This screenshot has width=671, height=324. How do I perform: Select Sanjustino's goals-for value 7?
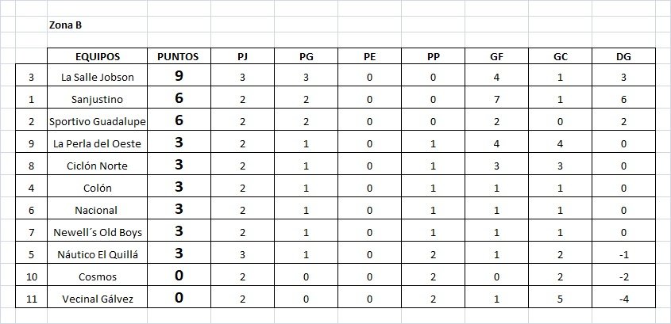(x=496, y=100)
